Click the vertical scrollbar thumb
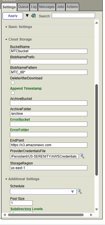This screenshot has width=105, height=225. click(x=96, y=130)
